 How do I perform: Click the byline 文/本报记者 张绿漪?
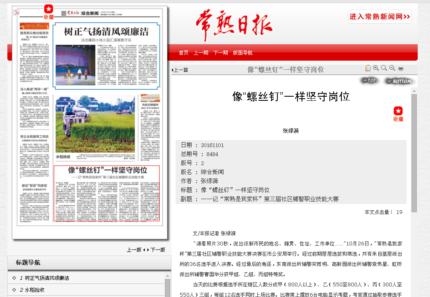pyautogui.click(x=214, y=233)
